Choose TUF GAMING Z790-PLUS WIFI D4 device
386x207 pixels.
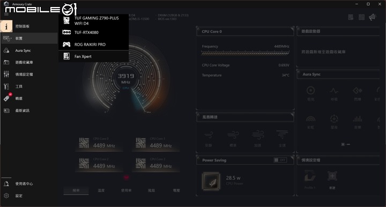coord(93,21)
